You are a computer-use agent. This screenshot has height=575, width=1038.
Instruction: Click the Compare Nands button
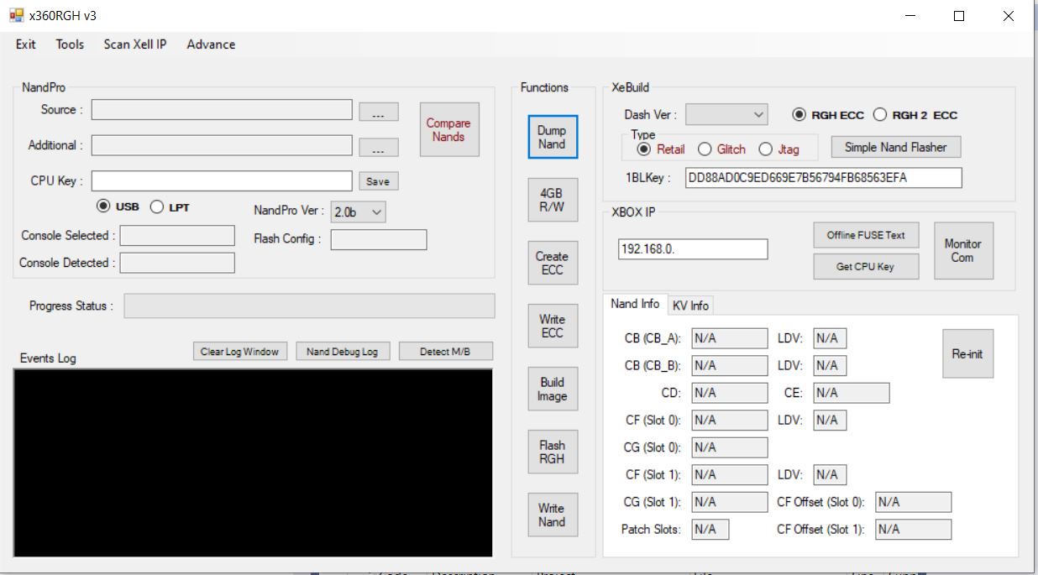coord(448,128)
